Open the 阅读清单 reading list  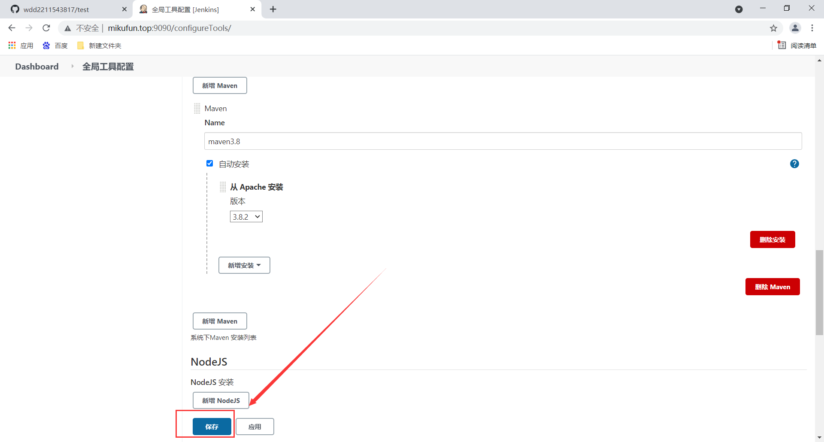pyautogui.click(x=797, y=45)
